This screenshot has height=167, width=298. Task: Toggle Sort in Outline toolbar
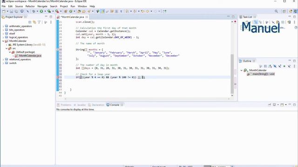click(x=270, y=66)
